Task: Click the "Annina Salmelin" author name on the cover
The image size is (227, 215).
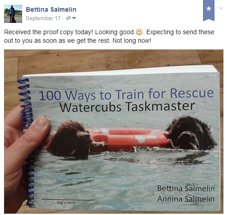Action: click(x=186, y=199)
